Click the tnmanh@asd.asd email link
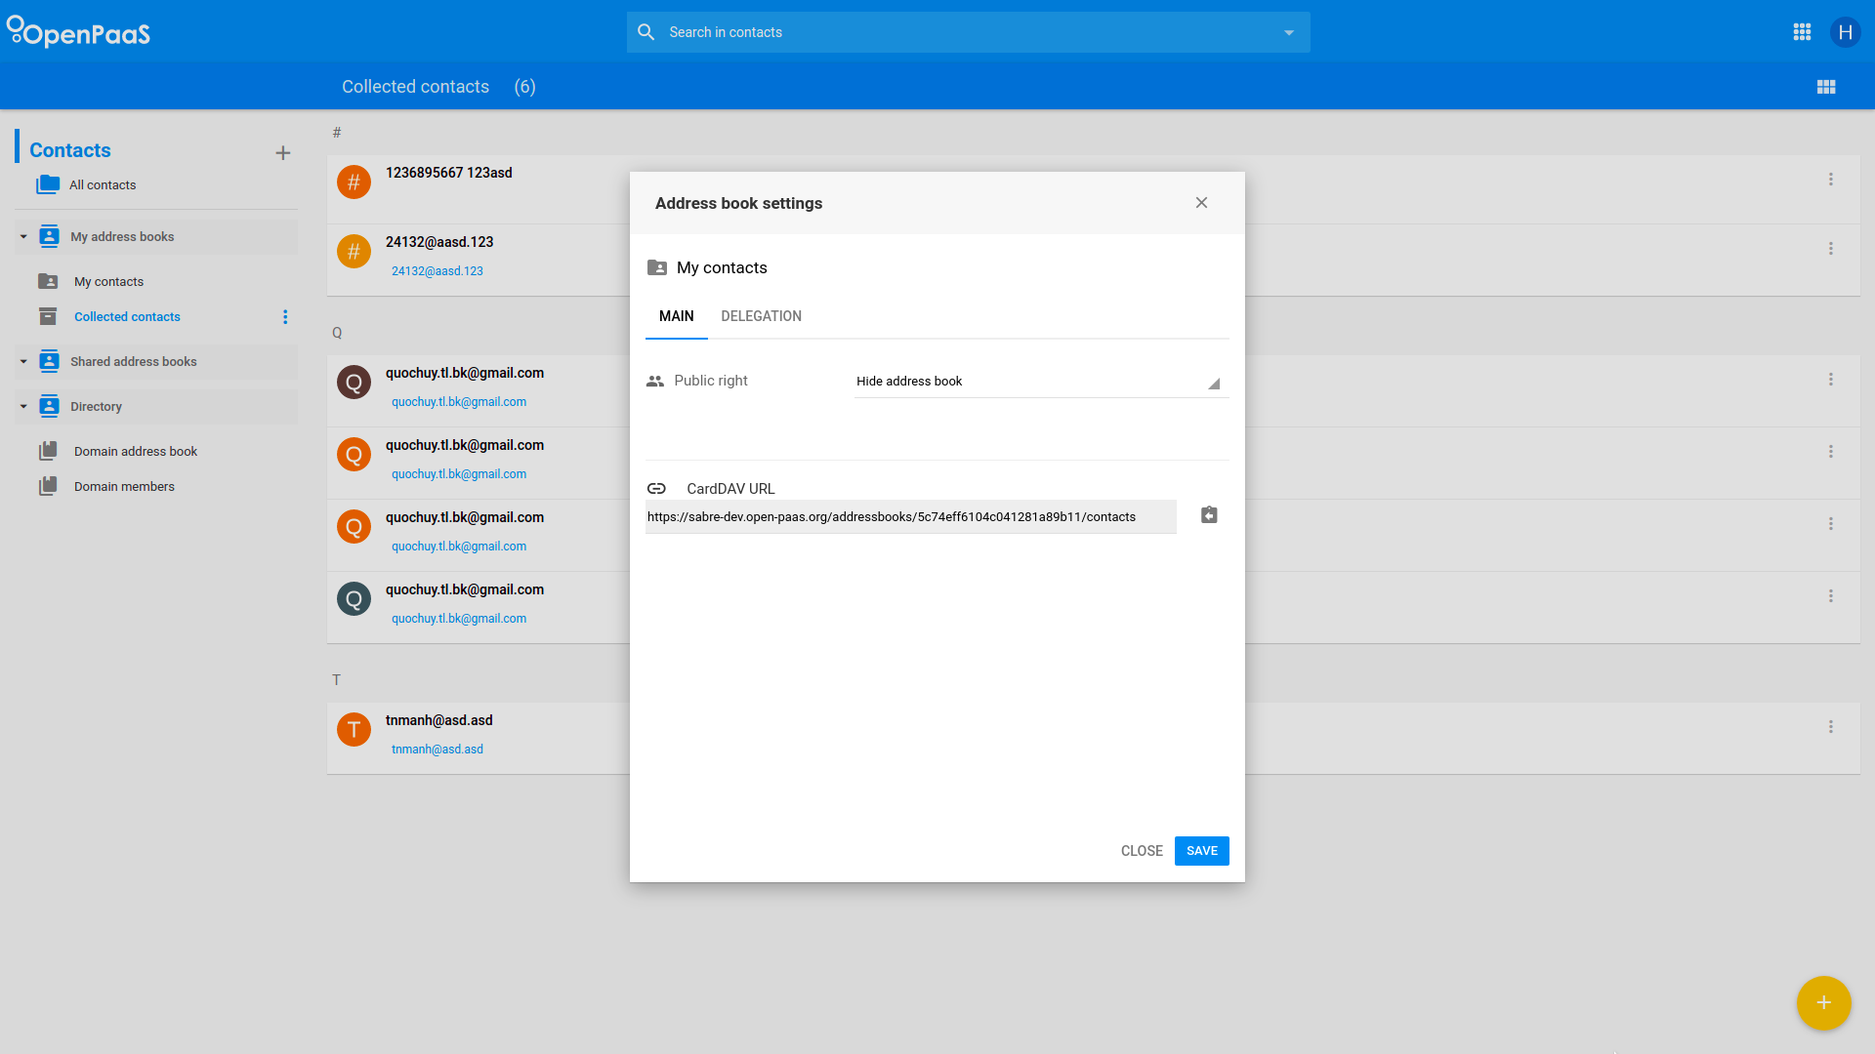 pyautogui.click(x=437, y=750)
